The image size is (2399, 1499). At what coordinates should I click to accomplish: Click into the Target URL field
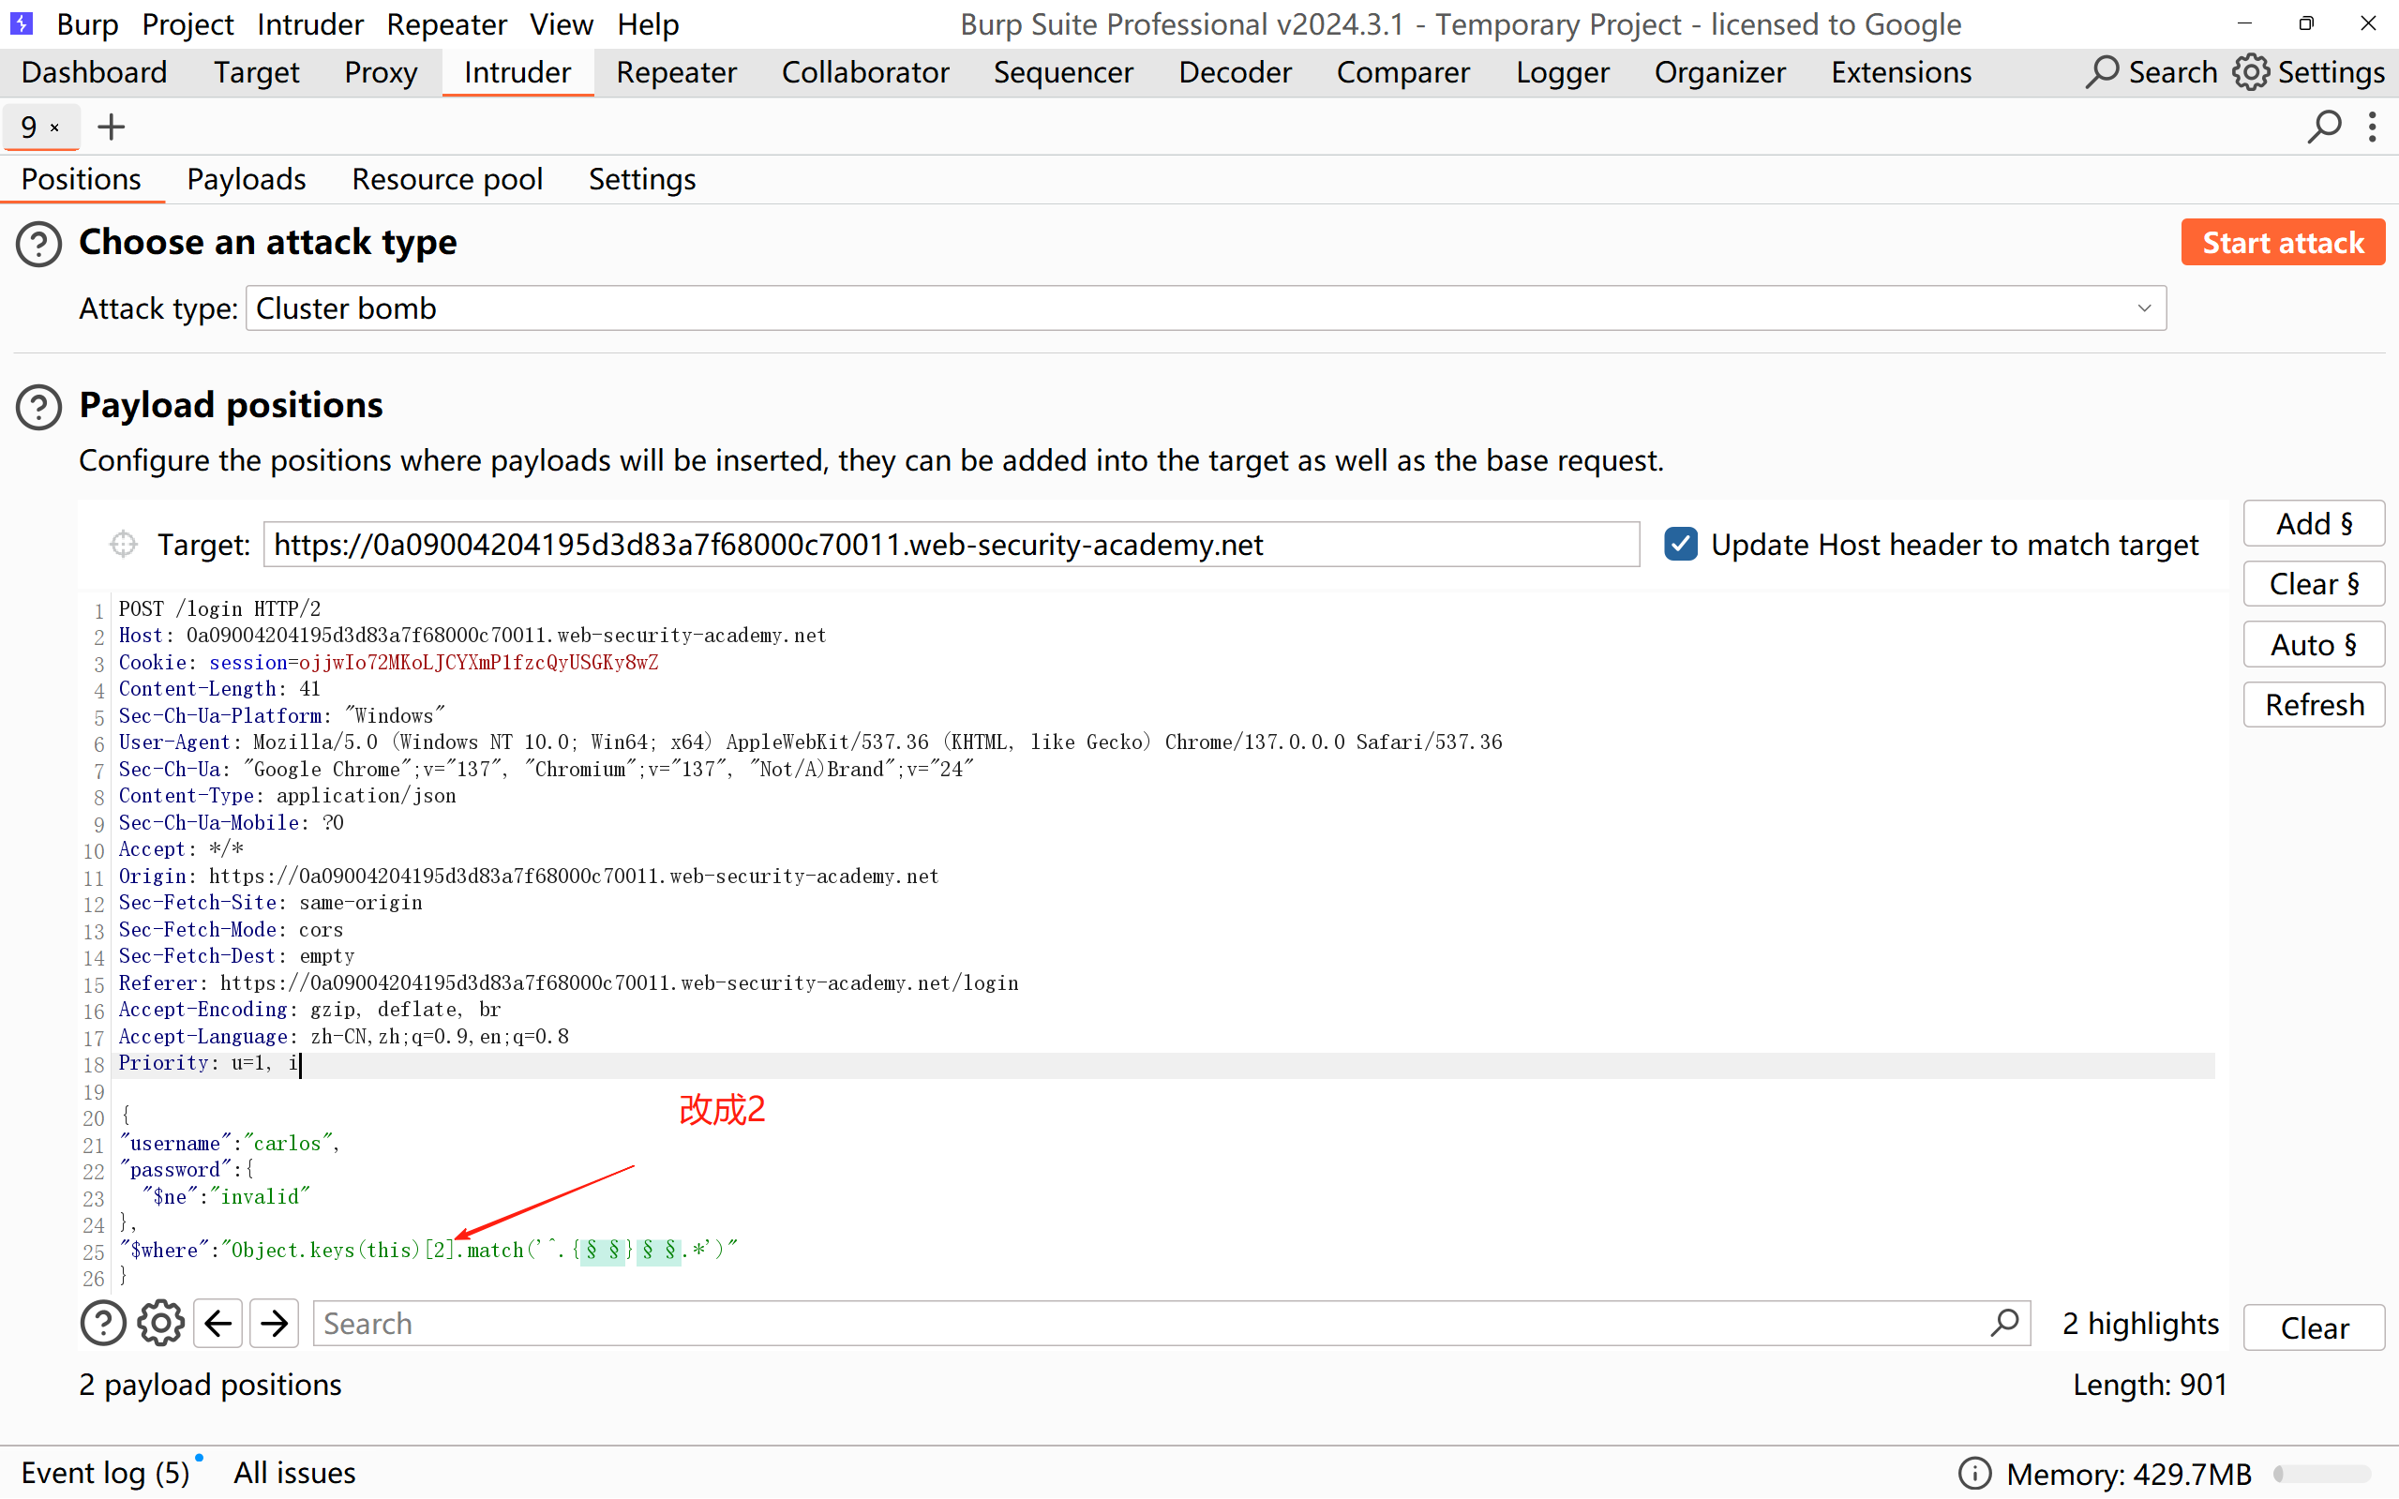click(x=950, y=545)
